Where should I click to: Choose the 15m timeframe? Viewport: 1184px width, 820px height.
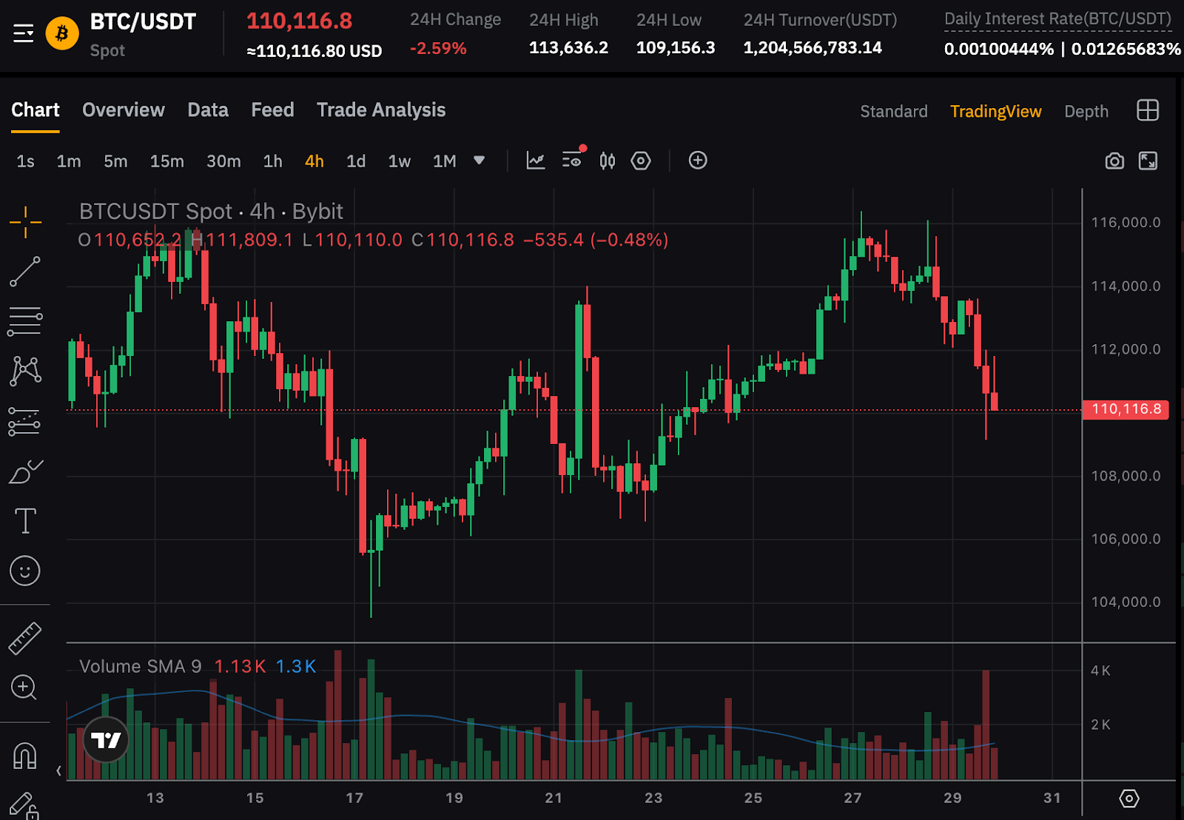tap(166, 161)
